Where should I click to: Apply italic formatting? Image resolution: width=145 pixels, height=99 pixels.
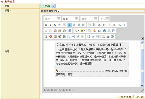click(51, 25)
